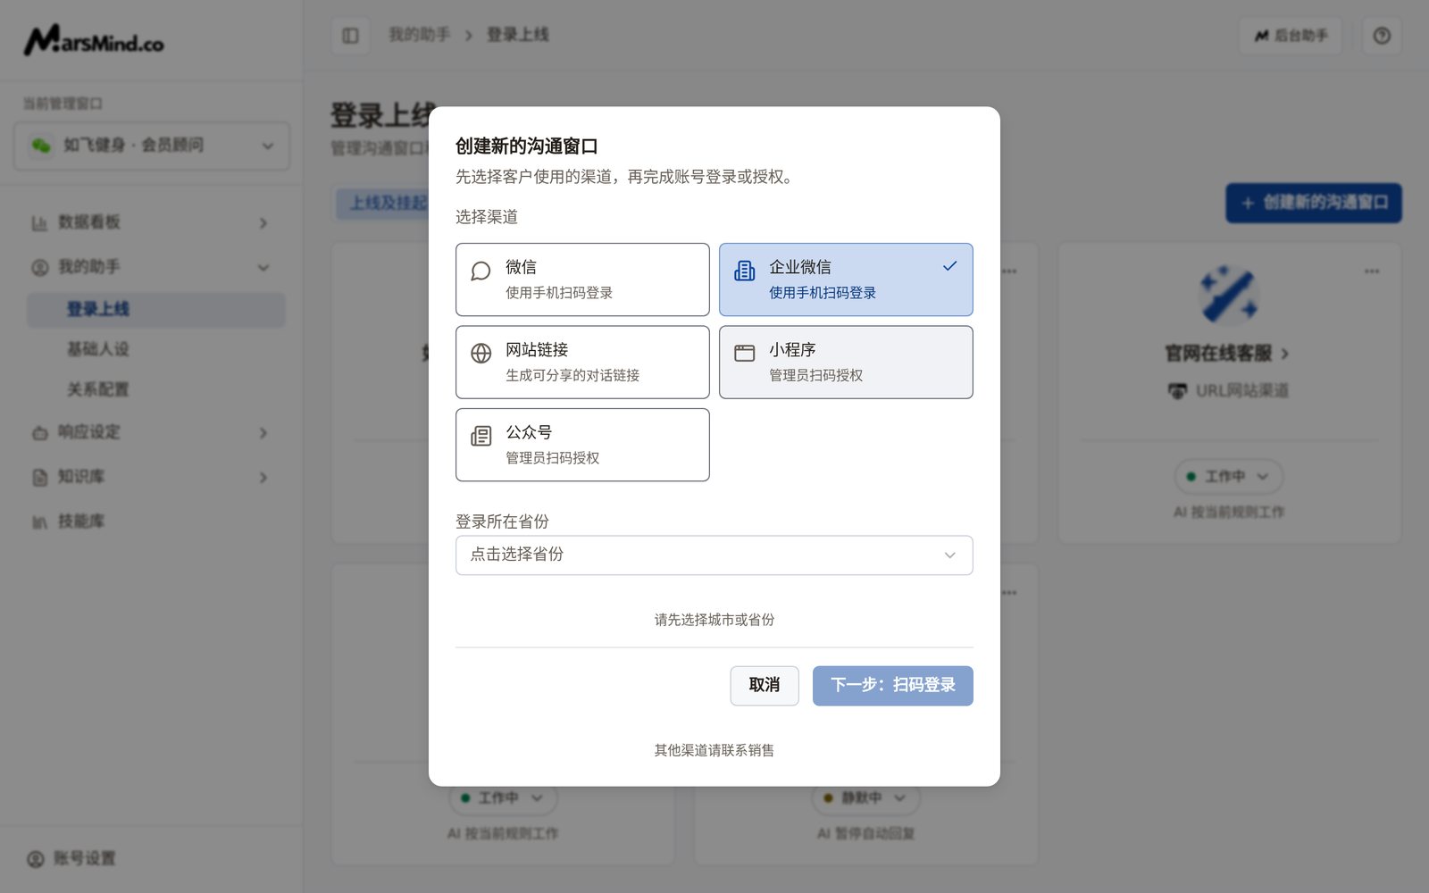
Task: Expand the 响应设定 menu
Action: pyautogui.click(x=152, y=432)
